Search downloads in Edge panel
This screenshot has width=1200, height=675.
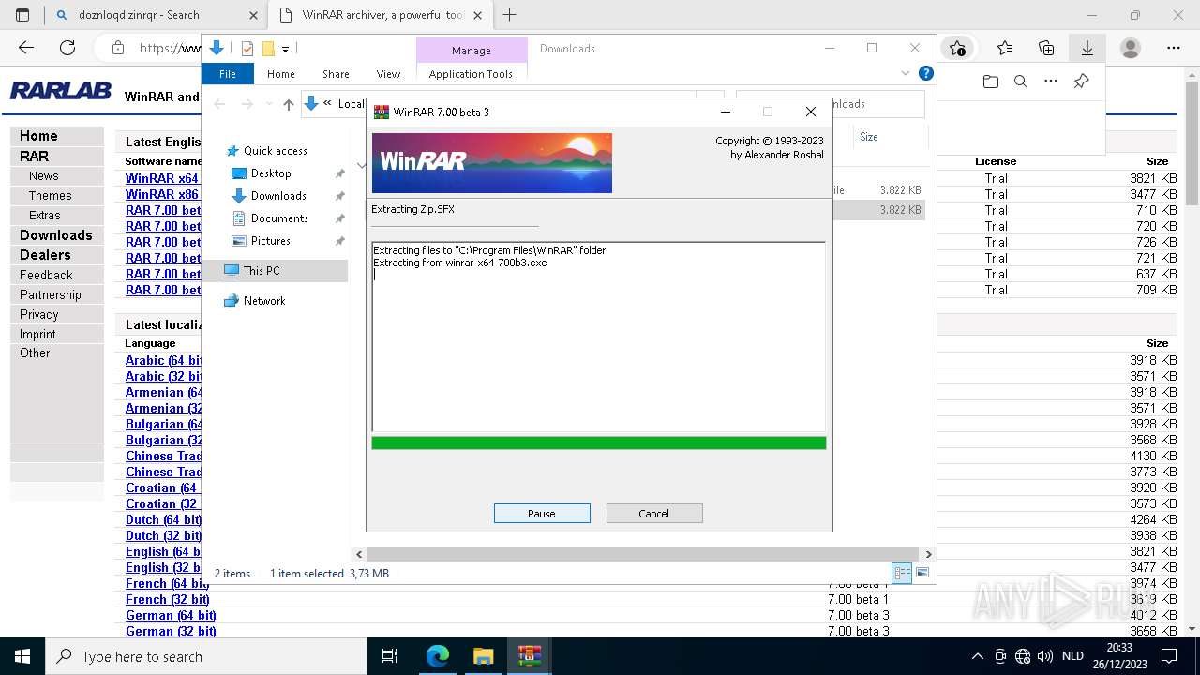(x=1021, y=82)
